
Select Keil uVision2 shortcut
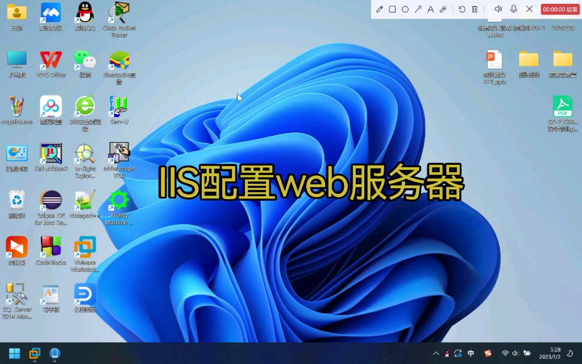(x=51, y=158)
